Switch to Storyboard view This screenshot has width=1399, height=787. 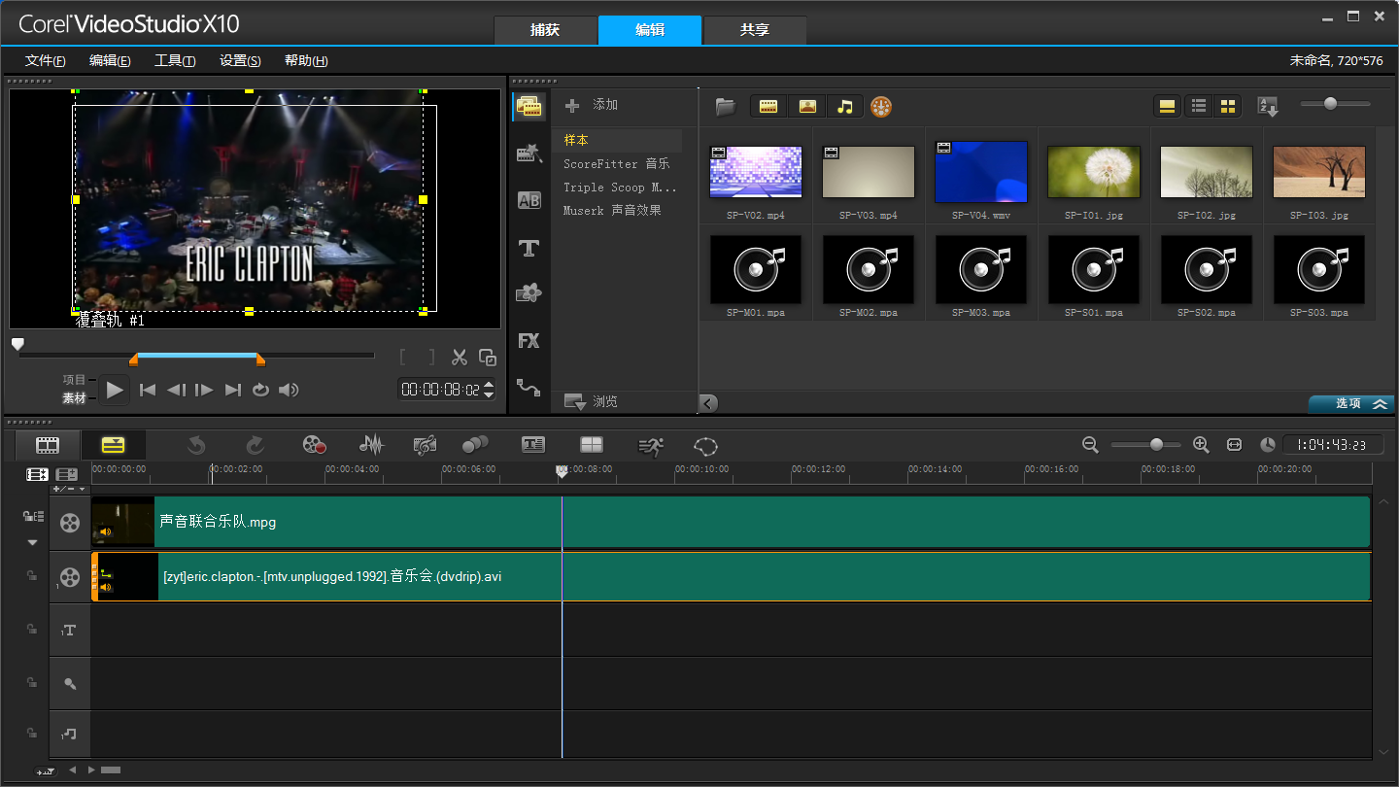(x=48, y=445)
